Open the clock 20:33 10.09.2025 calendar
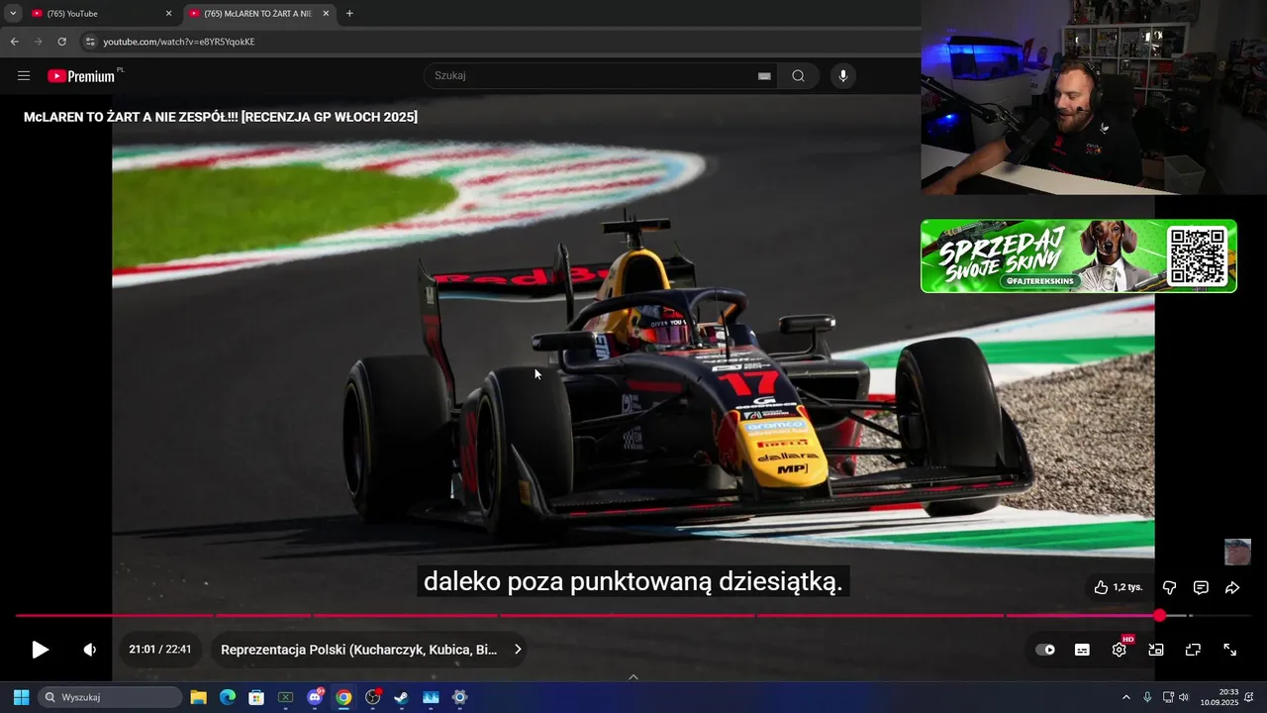The width and height of the screenshot is (1267, 713). [1218, 697]
